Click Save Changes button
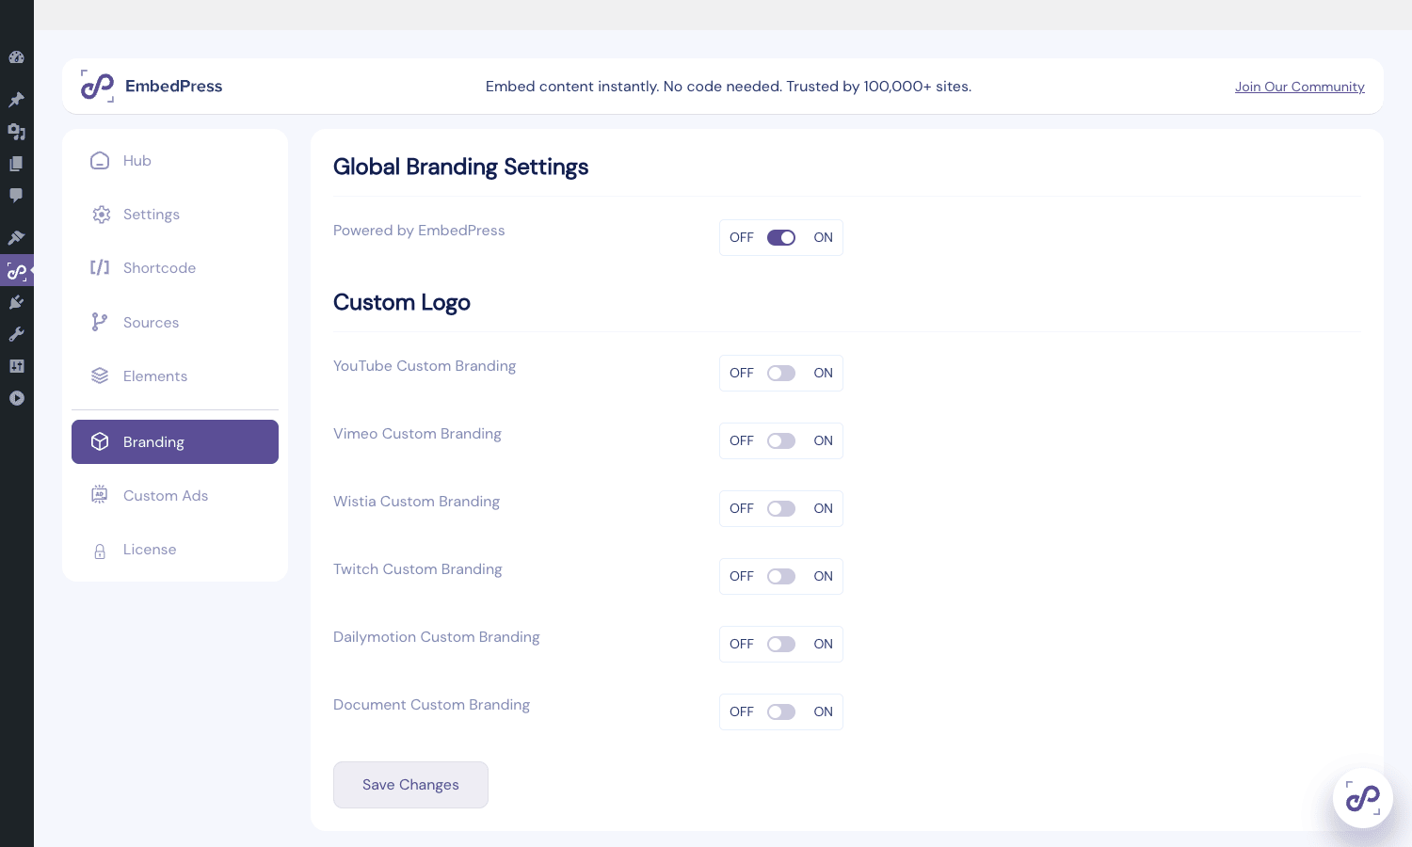The height and width of the screenshot is (847, 1412). [410, 785]
